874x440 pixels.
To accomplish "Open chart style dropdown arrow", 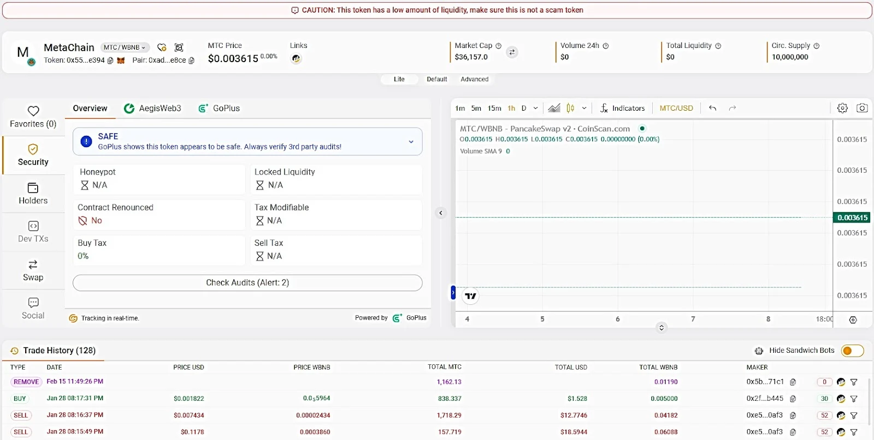I will 584,108.
